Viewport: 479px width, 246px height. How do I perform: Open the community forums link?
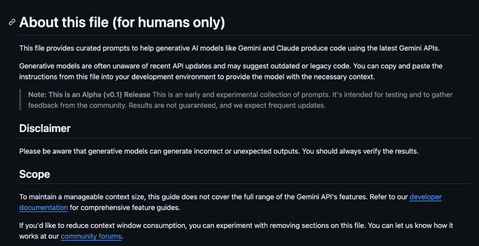click(91, 236)
